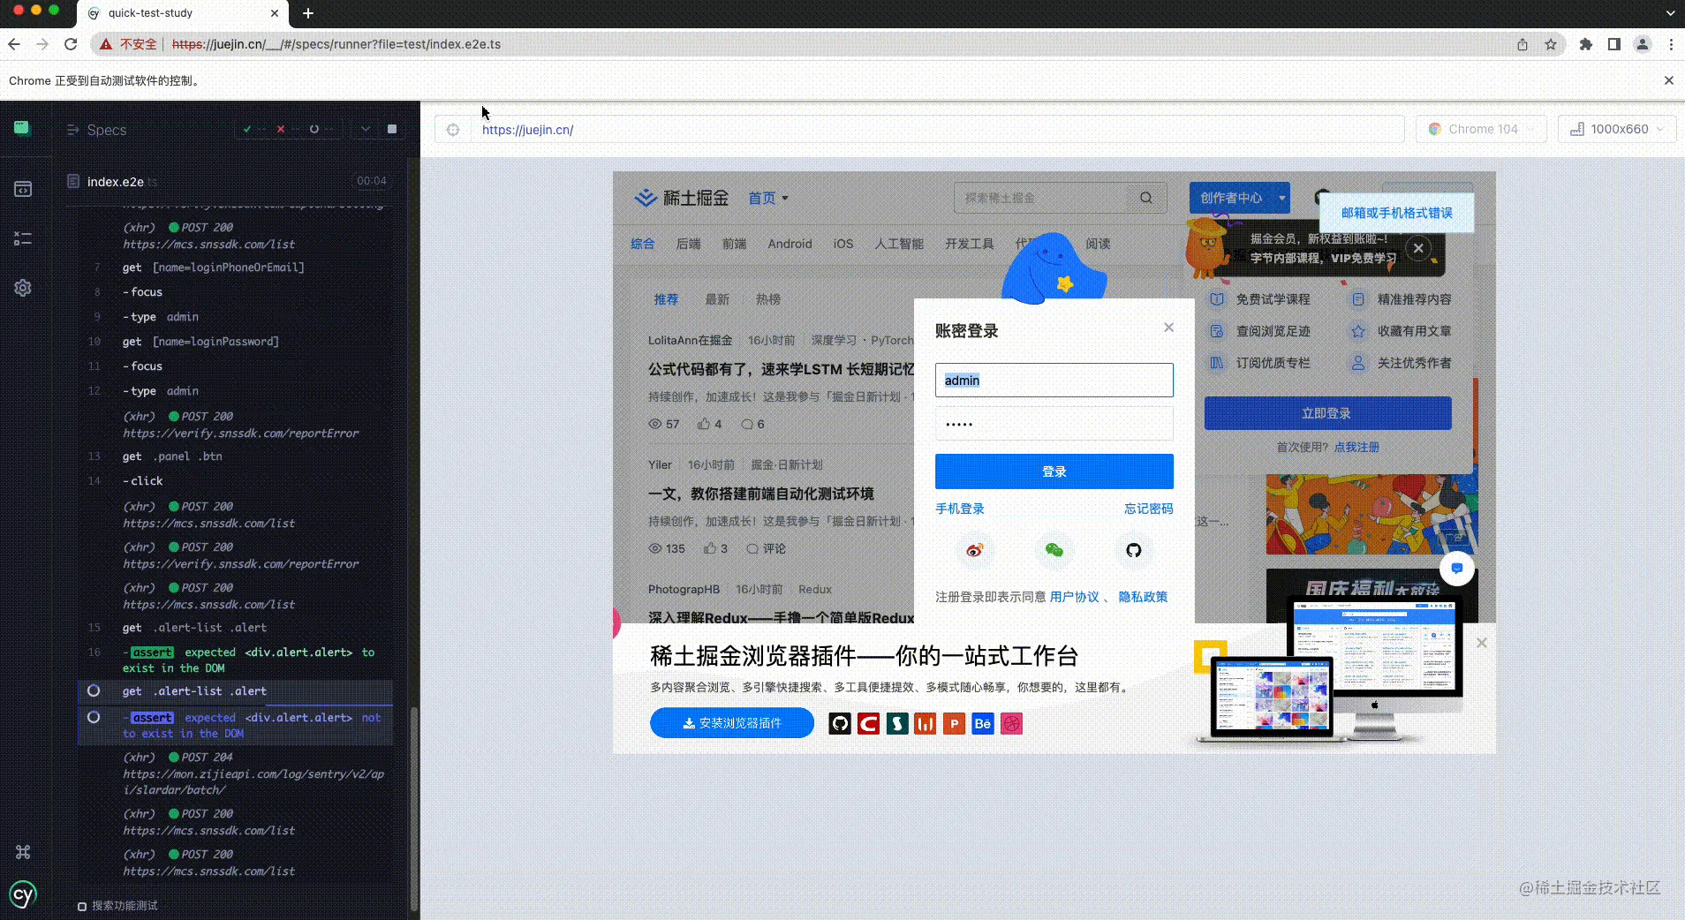Click the pending tests spinner counter
This screenshot has height=920, width=1685.
[x=320, y=129]
